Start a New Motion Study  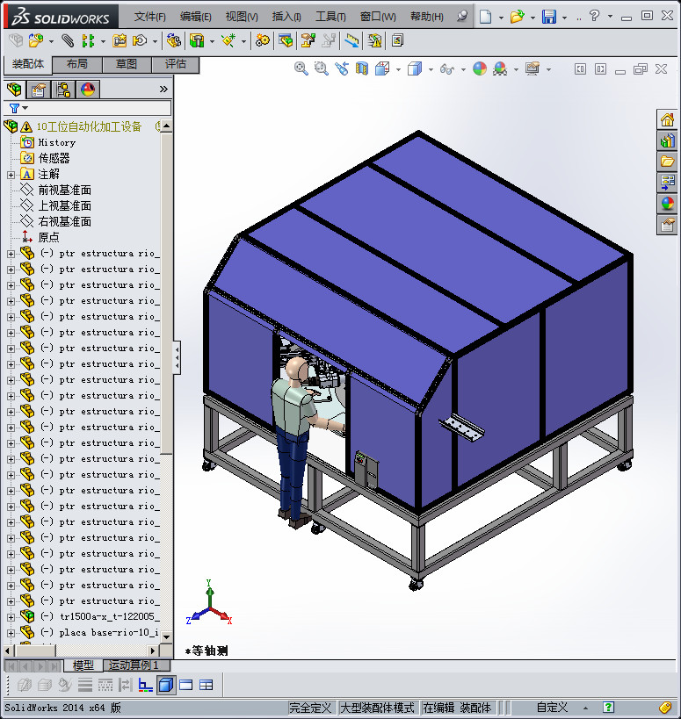coord(263,40)
